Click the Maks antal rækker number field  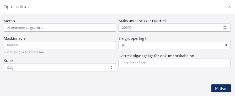[175, 27]
